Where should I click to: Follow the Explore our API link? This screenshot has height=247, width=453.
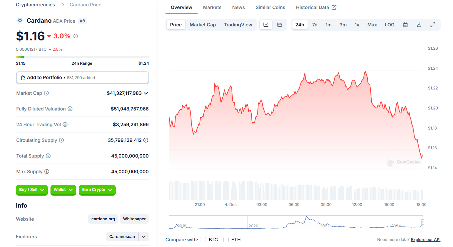(x=426, y=240)
